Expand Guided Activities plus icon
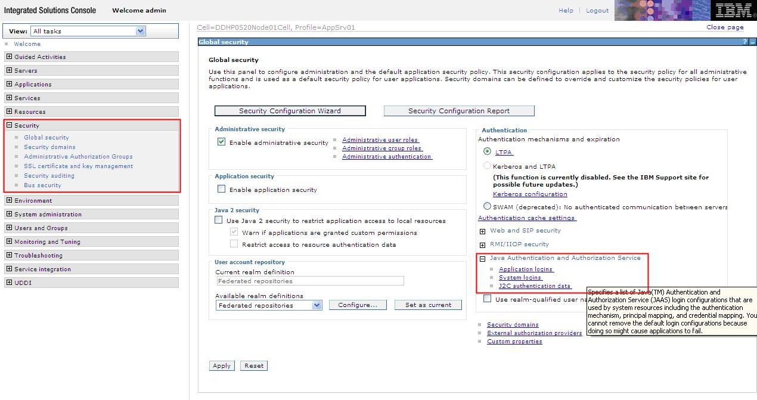Image resolution: width=757 pixels, height=400 pixels. click(9, 57)
